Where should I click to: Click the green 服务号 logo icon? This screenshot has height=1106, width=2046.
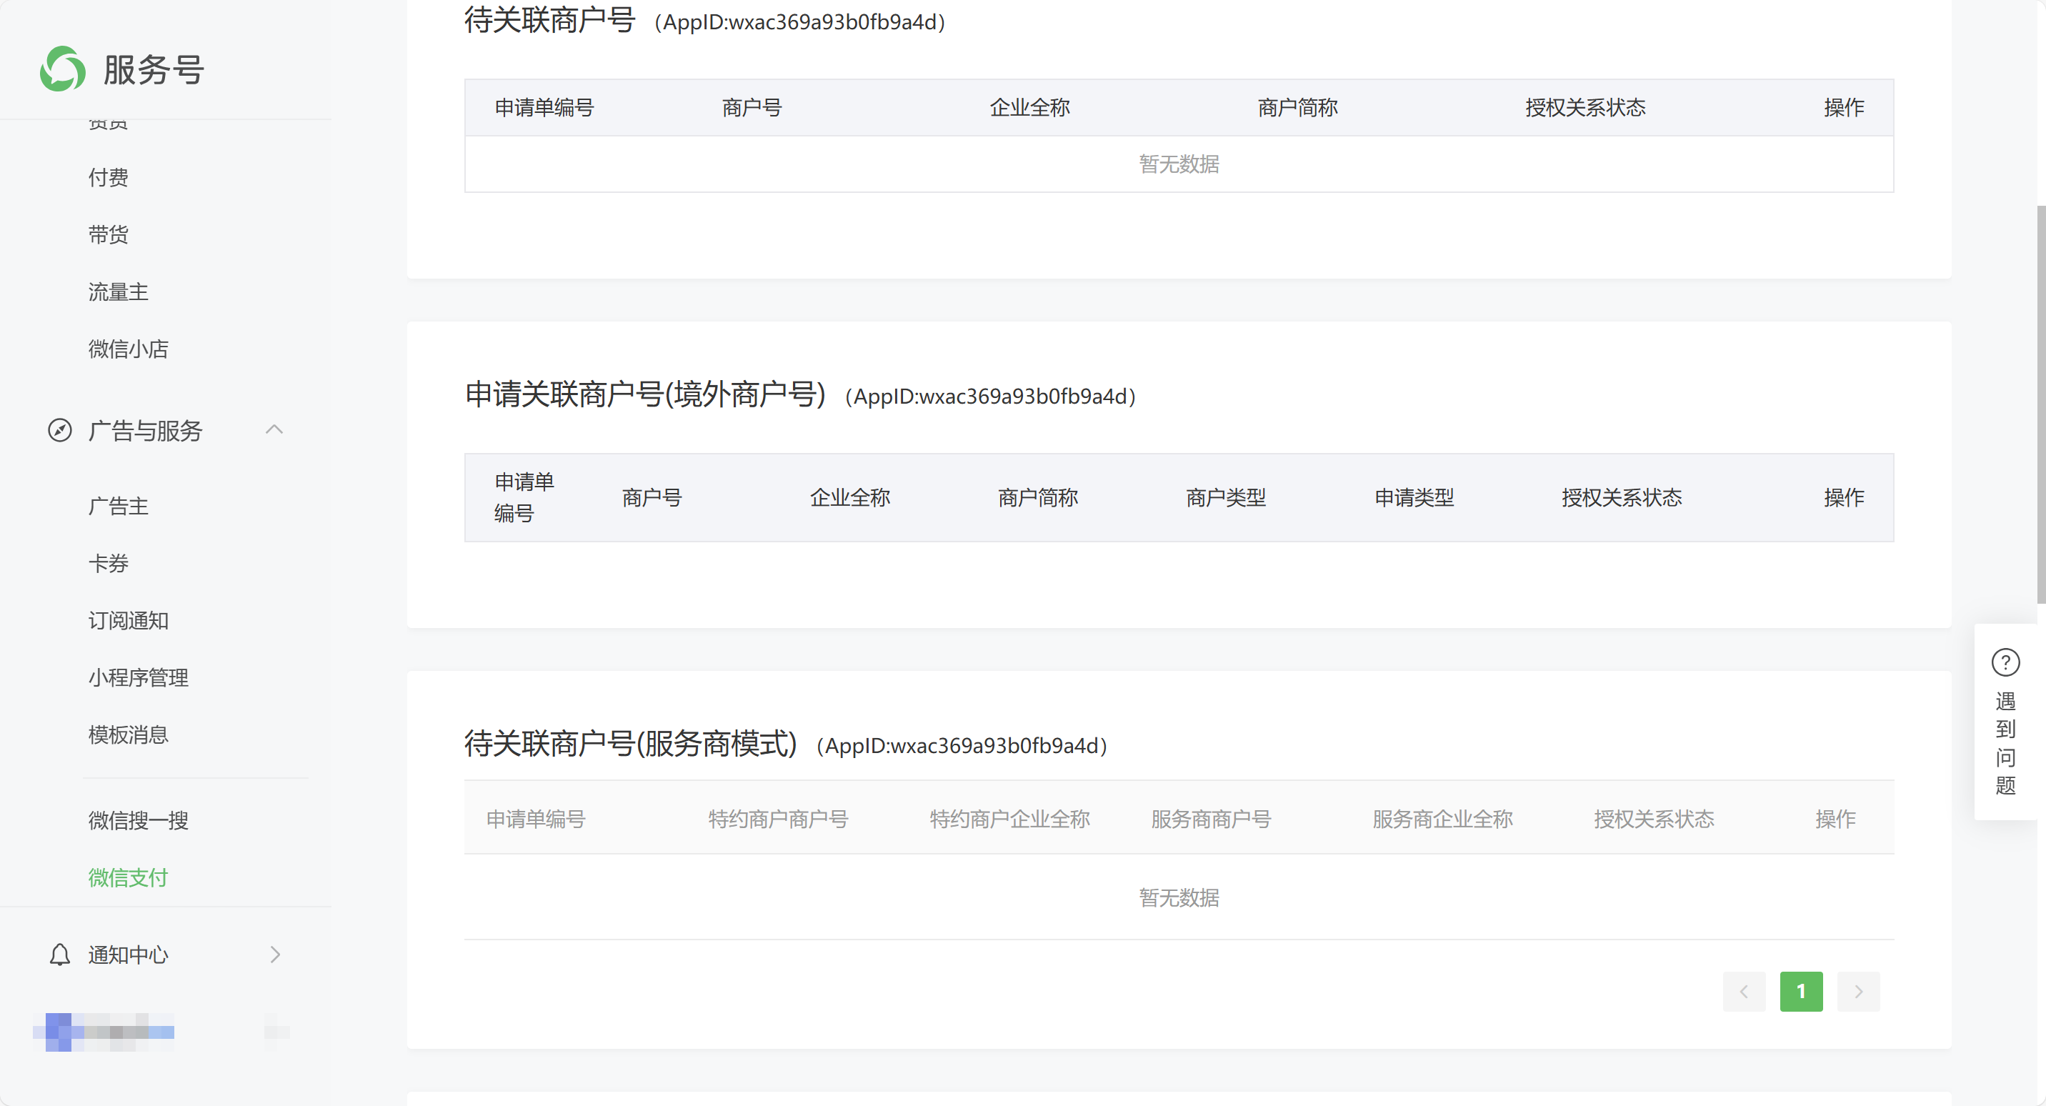click(63, 69)
